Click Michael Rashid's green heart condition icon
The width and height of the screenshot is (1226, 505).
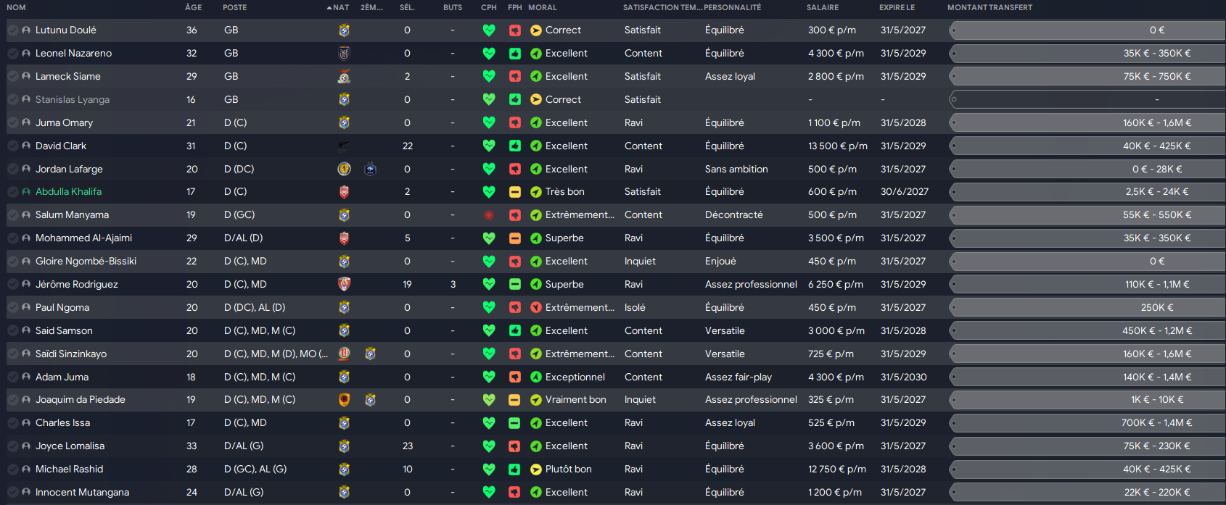point(489,469)
